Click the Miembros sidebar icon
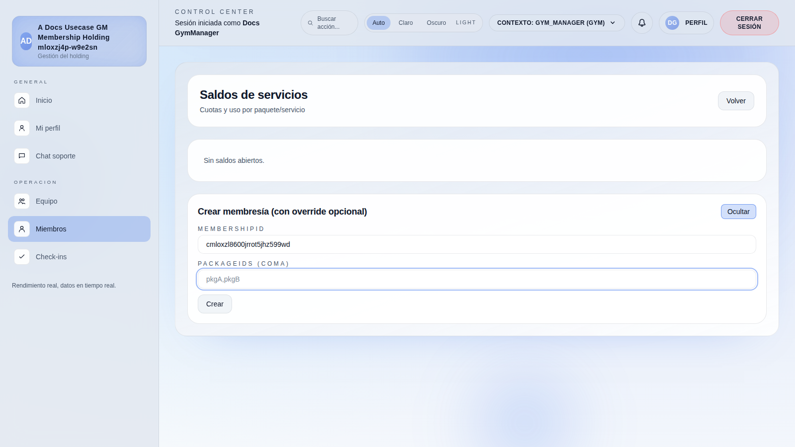The image size is (795, 447). pyautogui.click(x=22, y=229)
